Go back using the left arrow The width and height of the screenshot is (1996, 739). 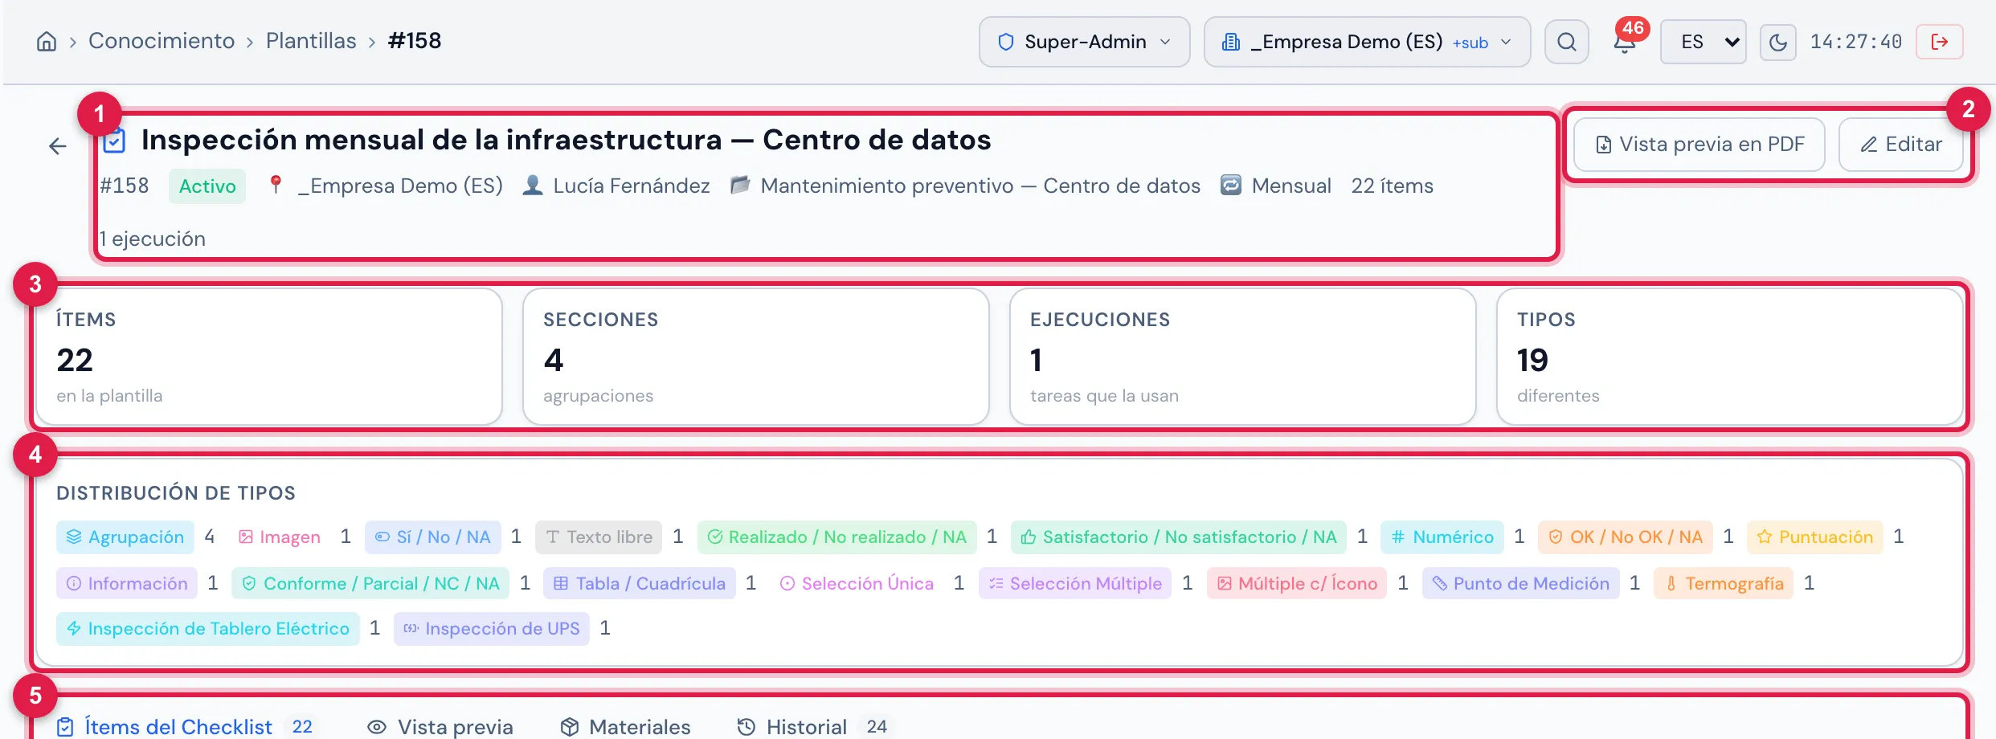[58, 146]
